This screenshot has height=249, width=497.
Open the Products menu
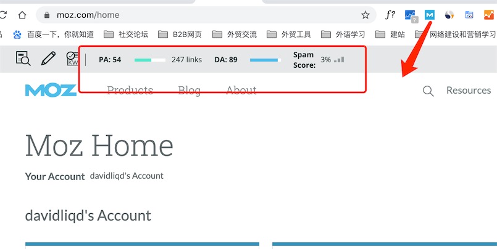[x=130, y=91]
